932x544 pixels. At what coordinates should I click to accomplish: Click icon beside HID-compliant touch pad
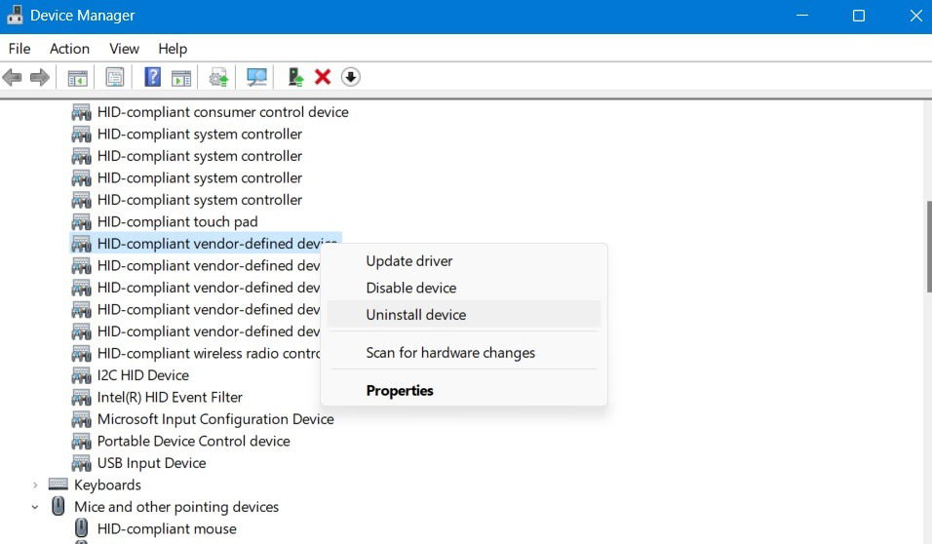point(82,221)
